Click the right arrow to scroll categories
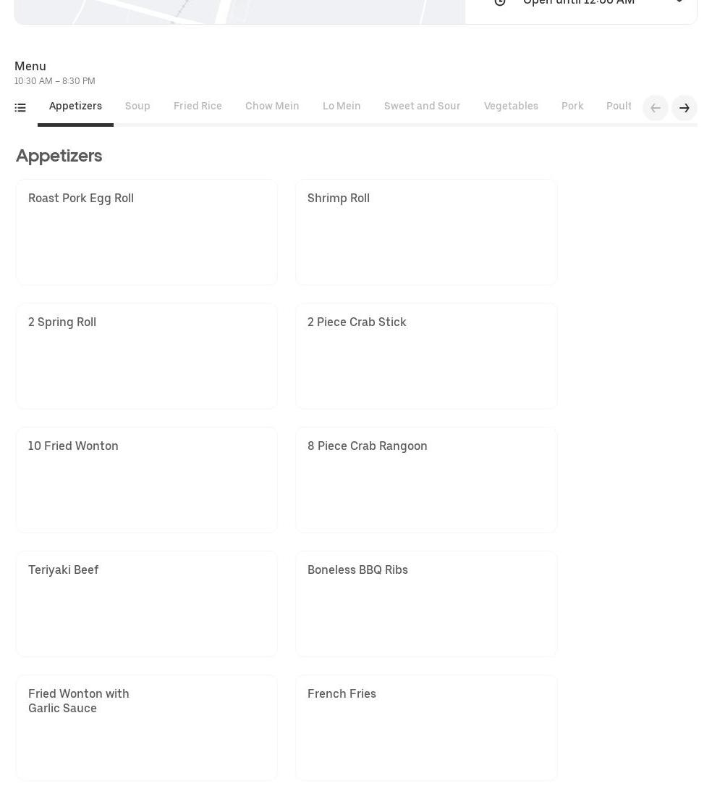The width and height of the screenshot is (712, 797). click(x=684, y=108)
